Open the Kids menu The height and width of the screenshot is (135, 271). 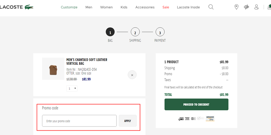coord(124,7)
